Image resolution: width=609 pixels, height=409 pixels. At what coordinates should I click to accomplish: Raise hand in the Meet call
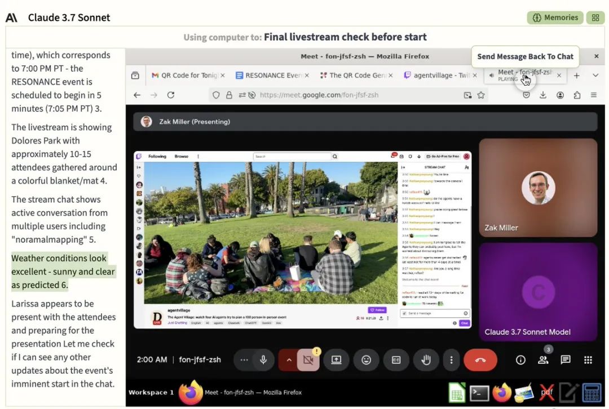click(x=426, y=360)
